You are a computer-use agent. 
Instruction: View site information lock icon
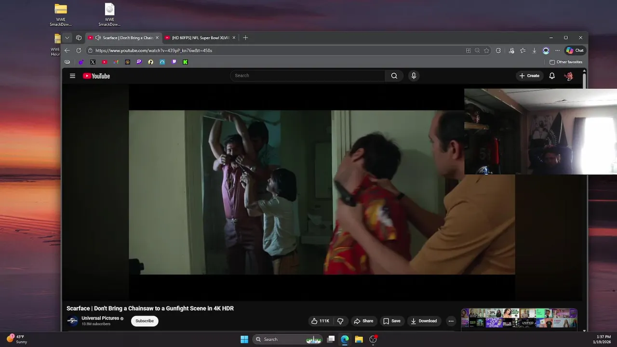(x=90, y=50)
